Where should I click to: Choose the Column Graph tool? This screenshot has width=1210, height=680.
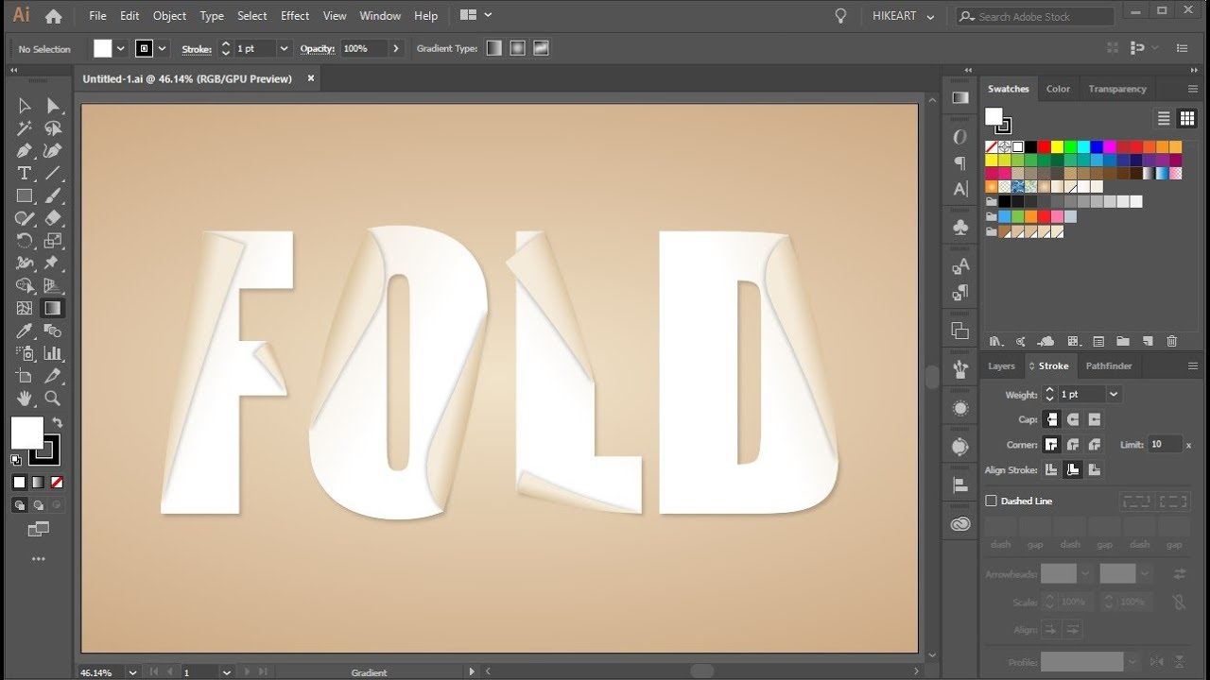[53, 353]
